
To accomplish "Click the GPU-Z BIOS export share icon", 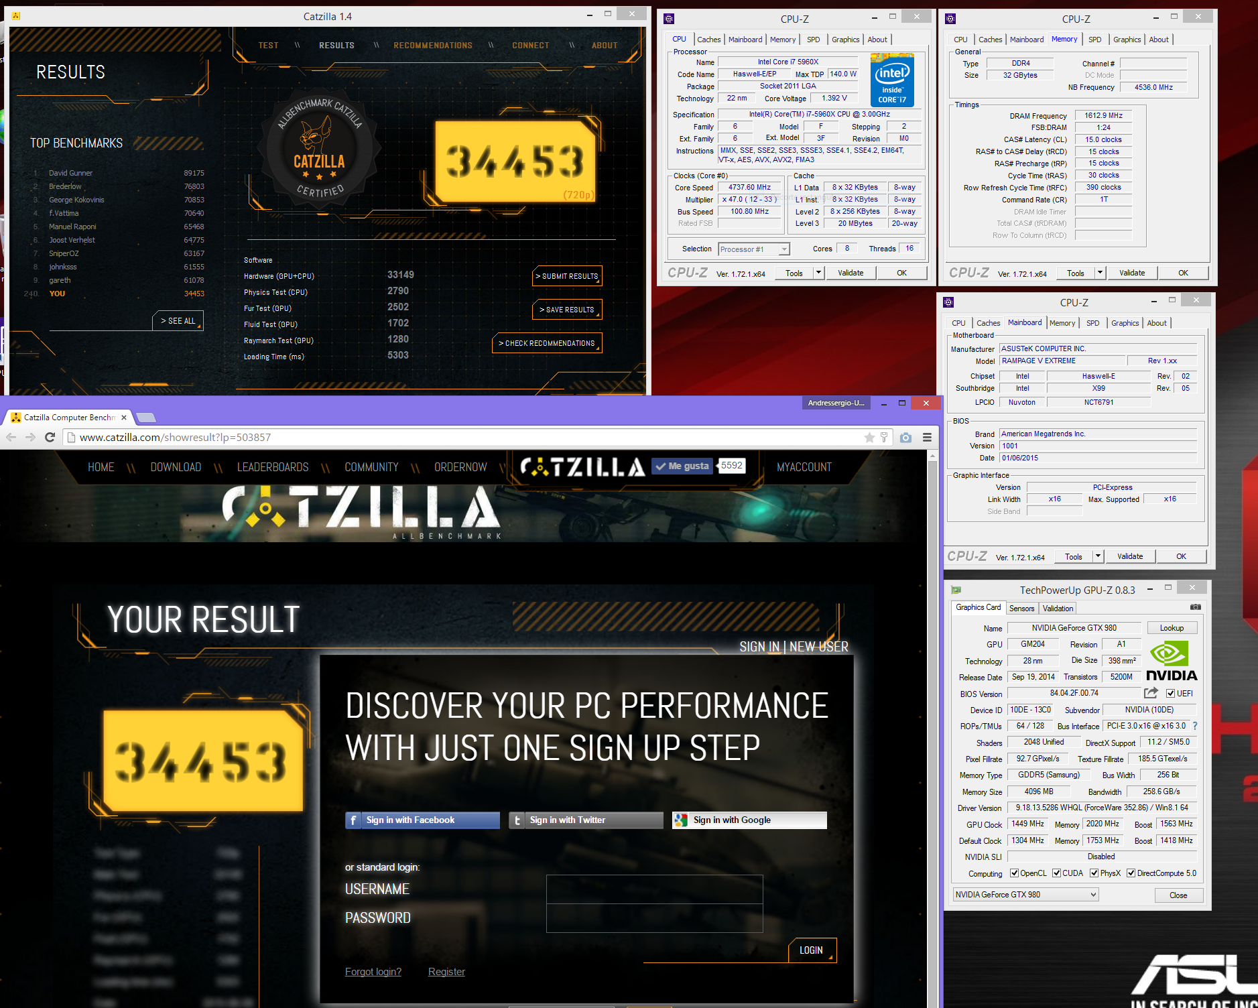I will click(x=1151, y=693).
